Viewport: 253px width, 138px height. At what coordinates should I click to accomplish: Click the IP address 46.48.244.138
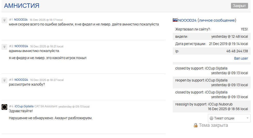[x=237, y=51]
